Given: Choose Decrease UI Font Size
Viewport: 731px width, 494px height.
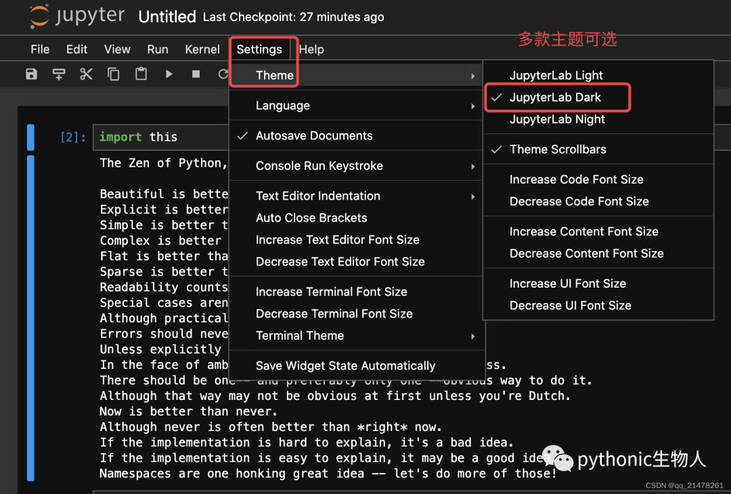Looking at the screenshot, I should (x=598, y=305).
